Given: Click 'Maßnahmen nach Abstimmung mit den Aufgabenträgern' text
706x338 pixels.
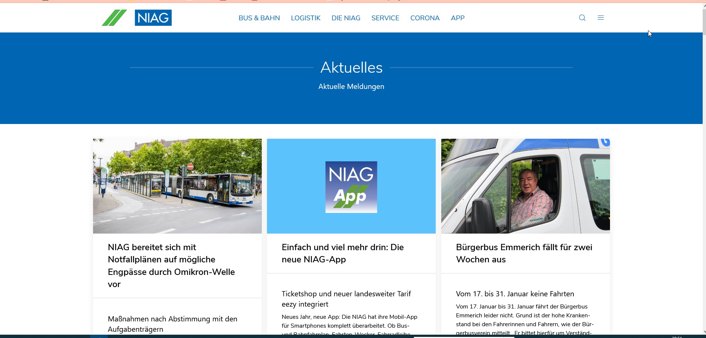Looking at the screenshot, I should click(x=172, y=324).
